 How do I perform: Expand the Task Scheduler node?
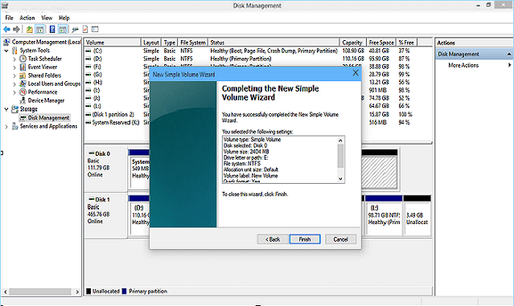point(14,59)
